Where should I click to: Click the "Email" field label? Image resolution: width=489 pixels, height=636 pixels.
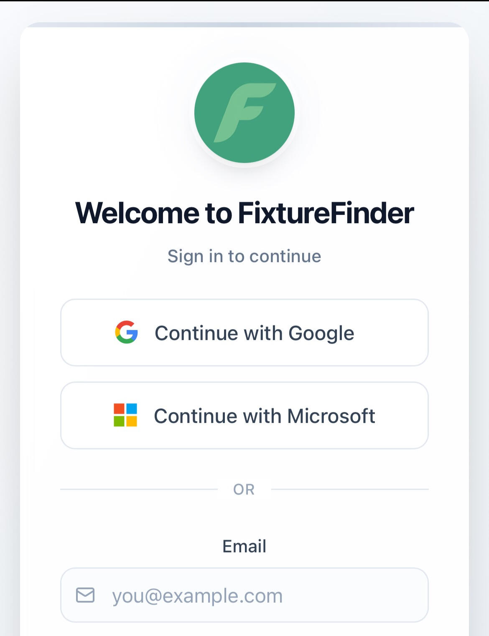(x=244, y=546)
